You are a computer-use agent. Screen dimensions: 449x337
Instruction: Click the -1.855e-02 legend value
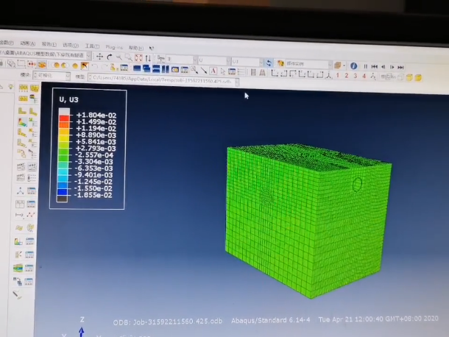(93, 195)
